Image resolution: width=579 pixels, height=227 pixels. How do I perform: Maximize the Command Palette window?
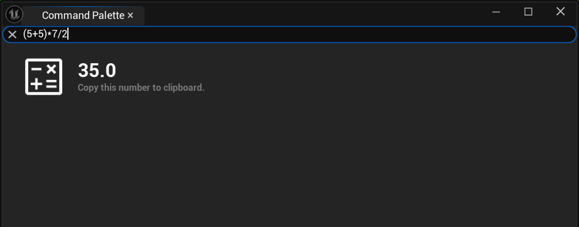528,12
